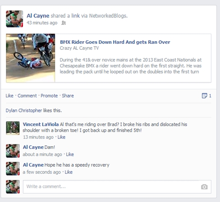Like the "Dam!" comment

tap(70, 154)
